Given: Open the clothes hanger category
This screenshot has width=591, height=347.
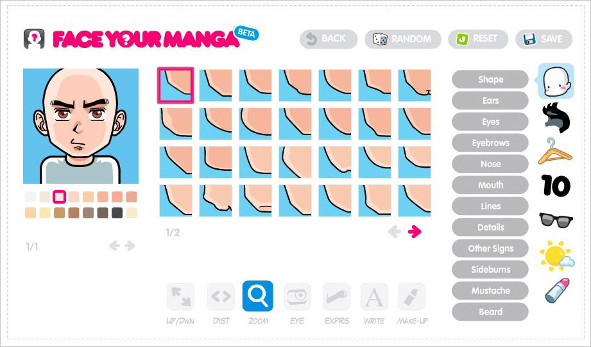Looking at the screenshot, I should tap(555, 151).
